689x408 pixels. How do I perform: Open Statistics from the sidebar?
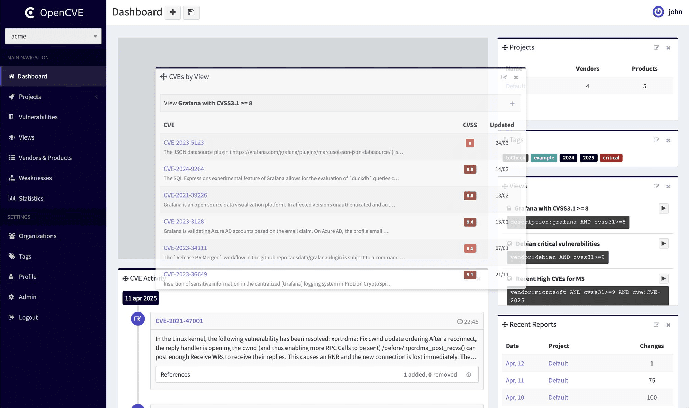30,198
